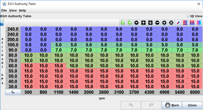Open the View menu
The height and width of the screenshot is (110, 203).
pos(13,10)
